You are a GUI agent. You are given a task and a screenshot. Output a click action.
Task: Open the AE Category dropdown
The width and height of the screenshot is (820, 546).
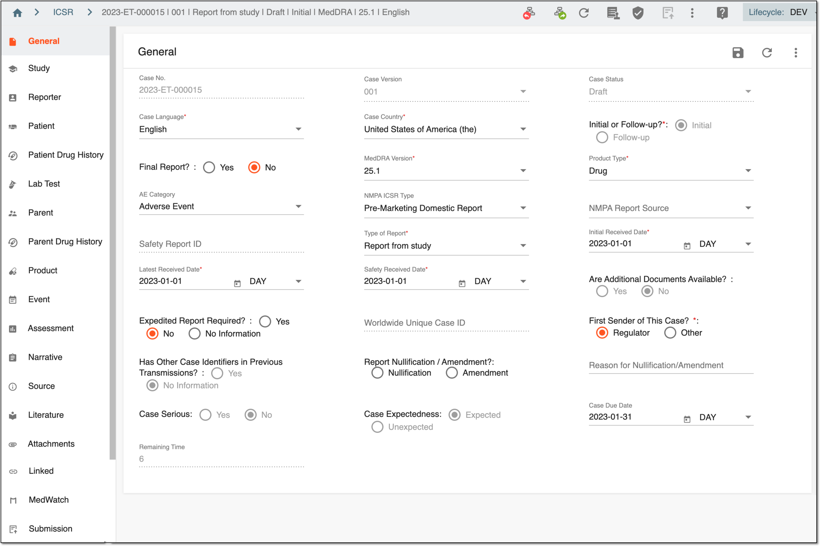click(x=221, y=206)
